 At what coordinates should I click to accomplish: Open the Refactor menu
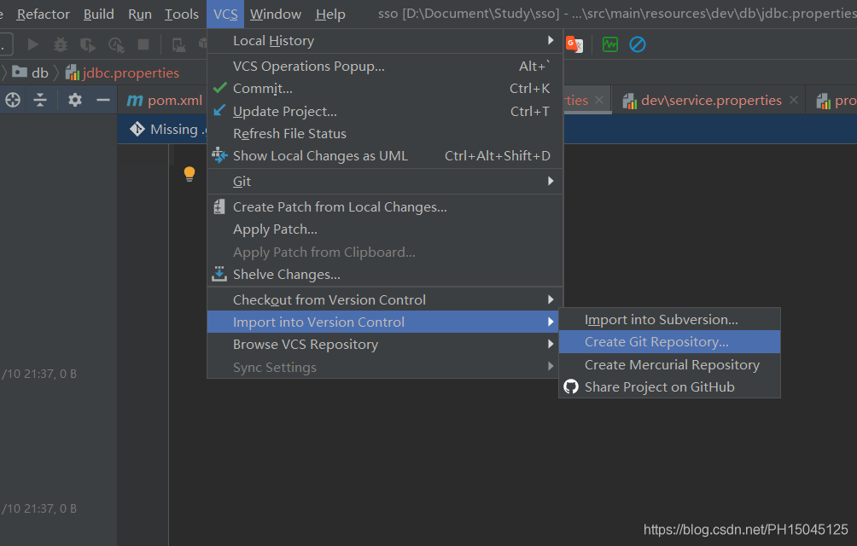pyautogui.click(x=44, y=15)
